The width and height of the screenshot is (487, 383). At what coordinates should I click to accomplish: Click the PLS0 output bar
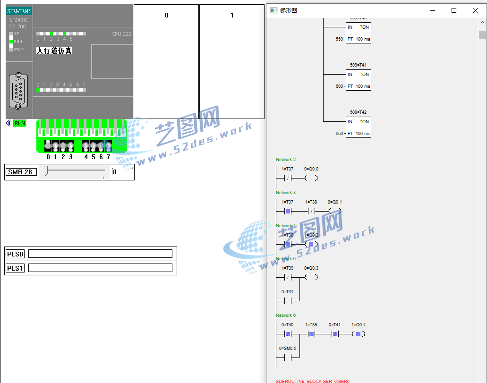point(100,254)
